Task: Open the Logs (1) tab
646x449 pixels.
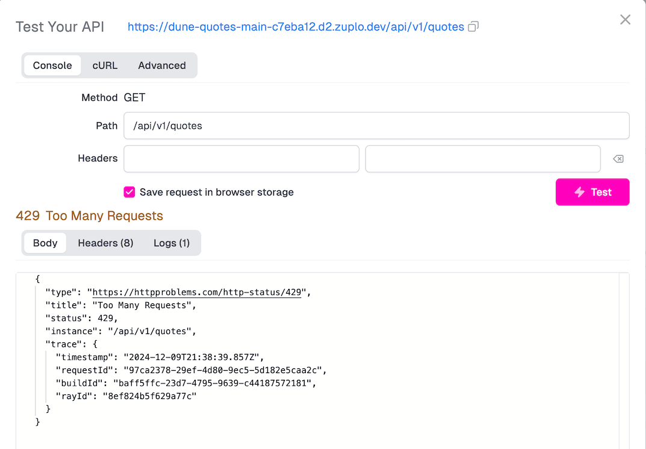Action: tap(172, 243)
